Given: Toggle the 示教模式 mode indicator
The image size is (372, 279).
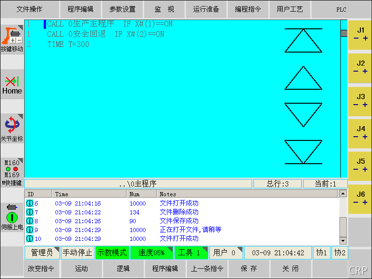Looking at the screenshot, I should pyautogui.click(x=112, y=252).
